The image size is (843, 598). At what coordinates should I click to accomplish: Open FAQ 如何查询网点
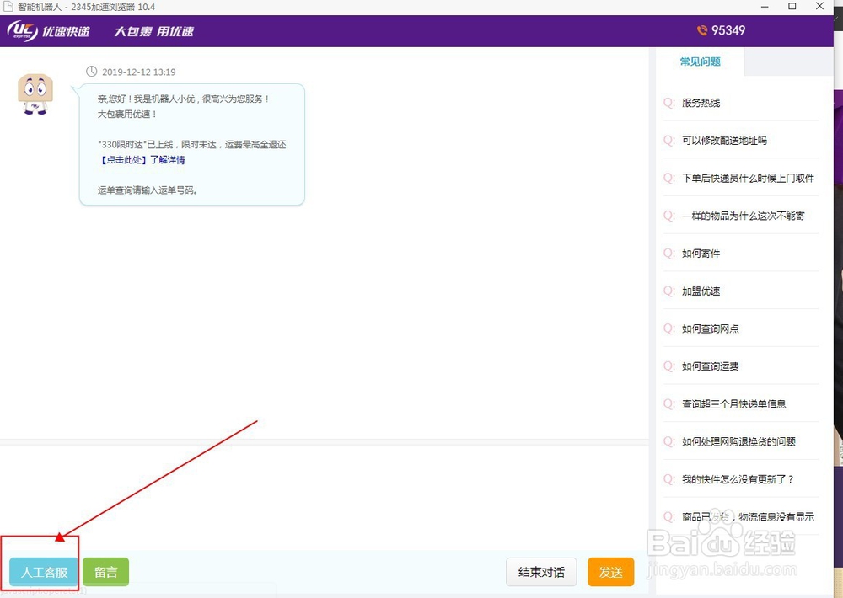tap(710, 328)
